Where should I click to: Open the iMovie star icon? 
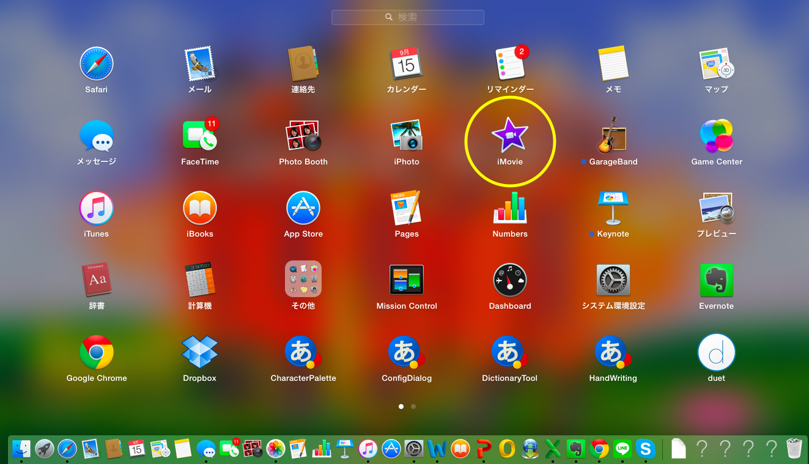point(510,136)
